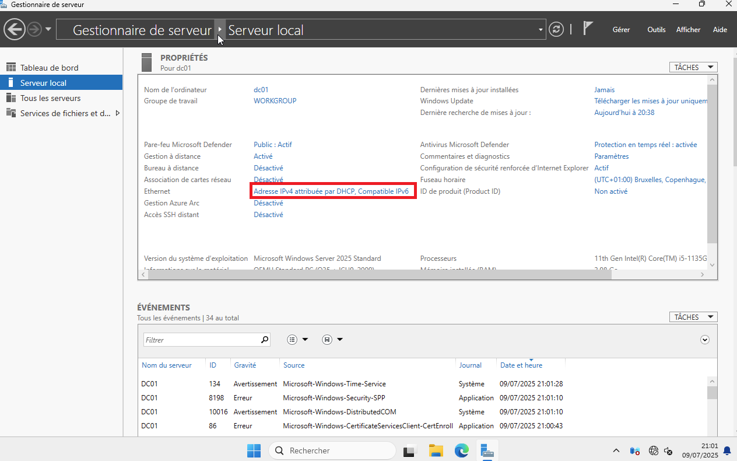Image resolution: width=737 pixels, height=461 pixels.
Task: Collapse the events filter with chevron button
Action: click(x=705, y=340)
